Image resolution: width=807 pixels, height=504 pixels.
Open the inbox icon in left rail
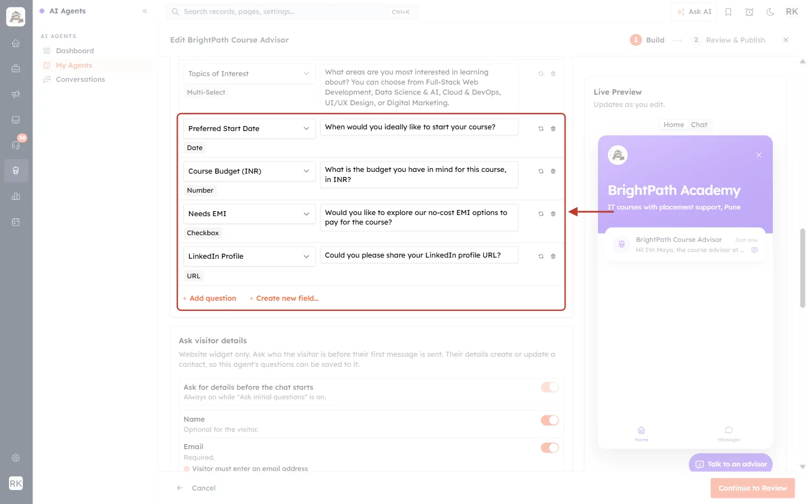click(16, 120)
